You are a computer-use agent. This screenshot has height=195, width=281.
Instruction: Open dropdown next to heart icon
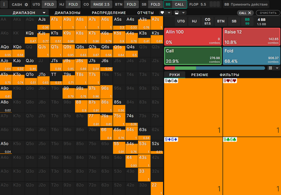pos(169,13)
